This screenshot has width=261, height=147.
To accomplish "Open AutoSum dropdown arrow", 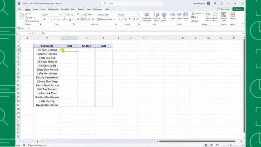I will (x=203, y=13).
